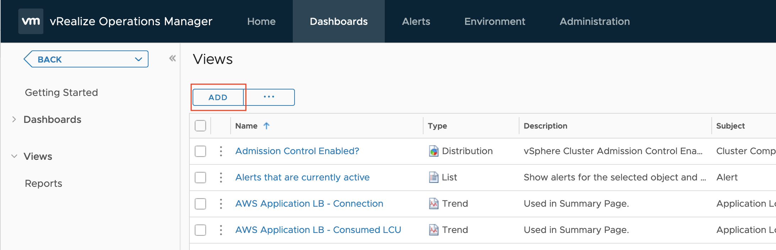The image size is (776, 250).
Task: Open the row actions menu for Alerts that are currently active
Action: click(x=221, y=178)
